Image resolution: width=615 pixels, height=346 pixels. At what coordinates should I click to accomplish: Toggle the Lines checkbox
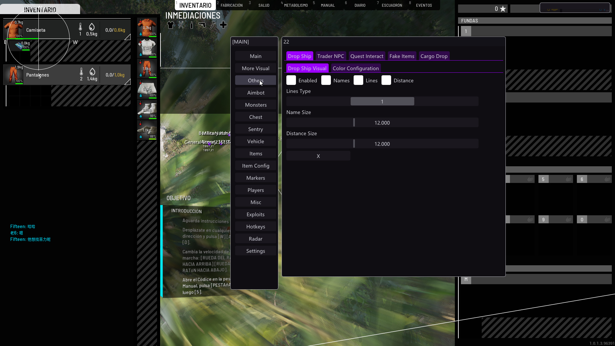pos(358,80)
